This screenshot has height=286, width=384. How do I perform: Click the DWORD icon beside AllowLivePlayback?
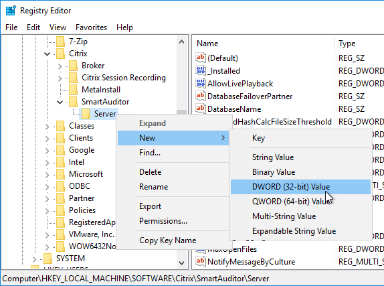(x=200, y=83)
